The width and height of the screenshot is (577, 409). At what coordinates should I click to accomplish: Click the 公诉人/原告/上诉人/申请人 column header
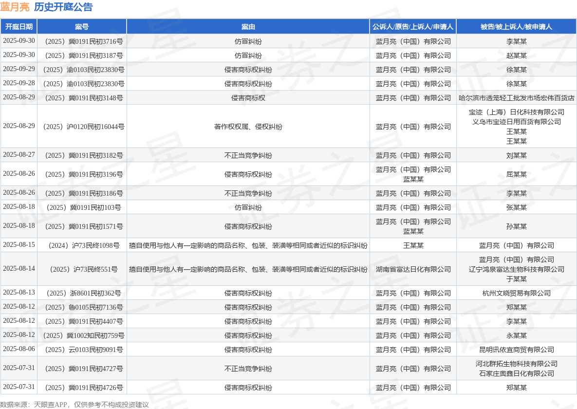(x=413, y=26)
